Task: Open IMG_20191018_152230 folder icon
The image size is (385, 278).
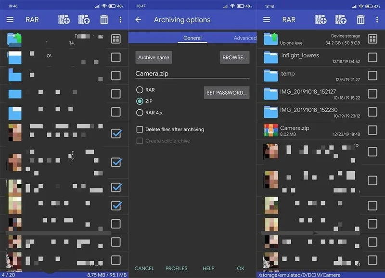Action: coord(271,112)
